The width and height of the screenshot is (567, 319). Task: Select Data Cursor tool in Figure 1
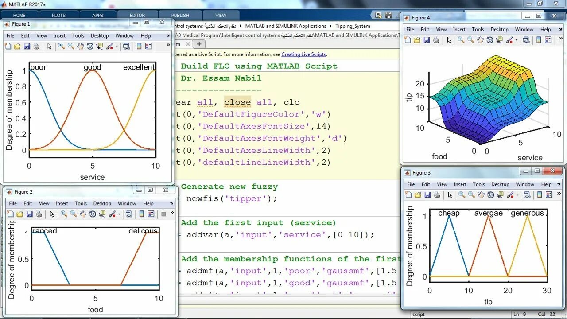[x=100, y=46]
